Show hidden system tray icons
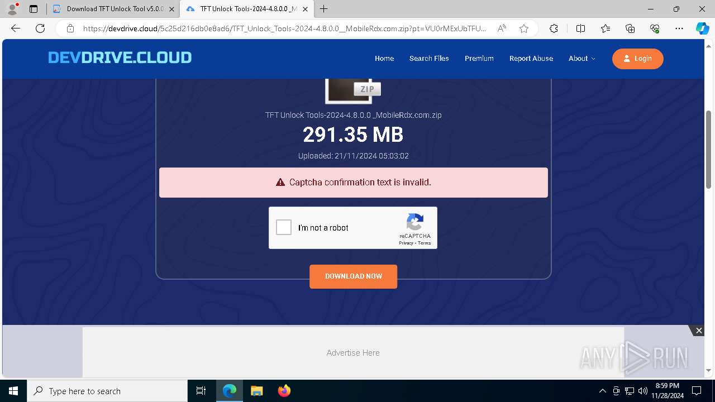Screen dimensions: 715x402 (x=602, y=391)
